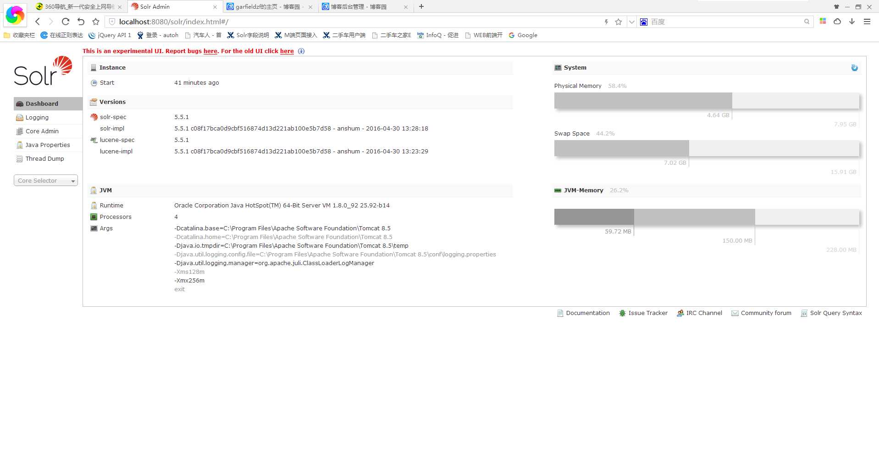Viewport: 879px width, 451px height.
Task: Click the '41 minutes ago' start time
Action: 197,83
